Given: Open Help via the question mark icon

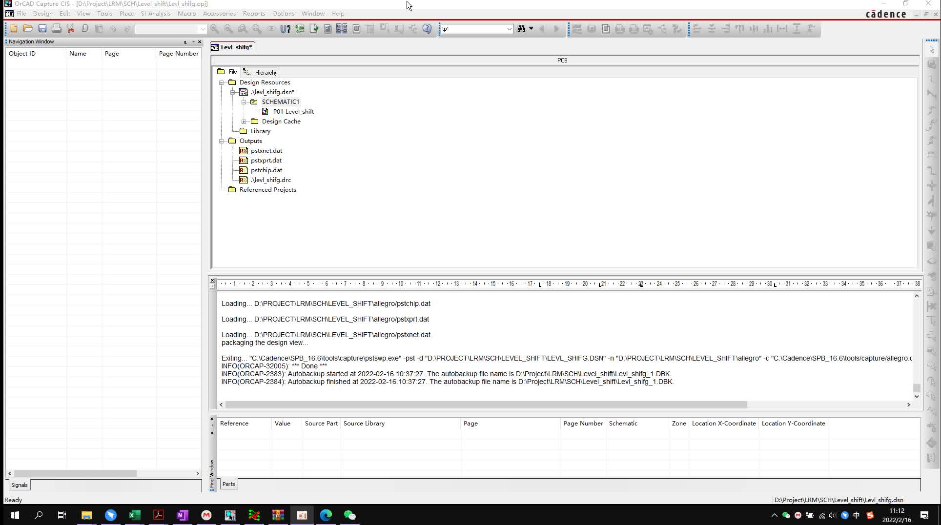Looking at the screenshot, I should (427, 29).
